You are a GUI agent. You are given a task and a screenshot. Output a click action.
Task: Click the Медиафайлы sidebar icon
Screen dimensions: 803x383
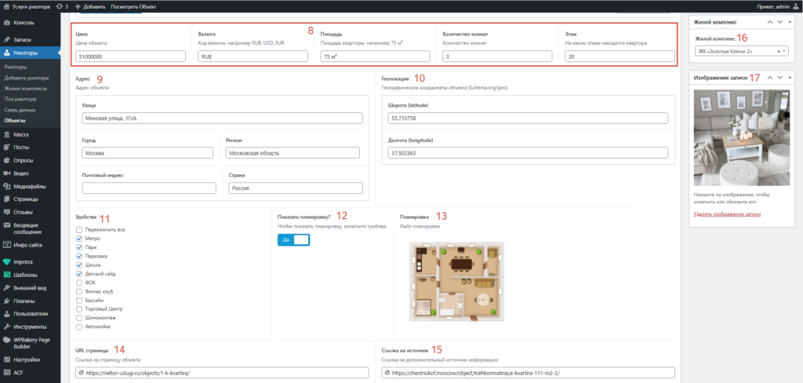pyautogui.click(x=6, y=187)
